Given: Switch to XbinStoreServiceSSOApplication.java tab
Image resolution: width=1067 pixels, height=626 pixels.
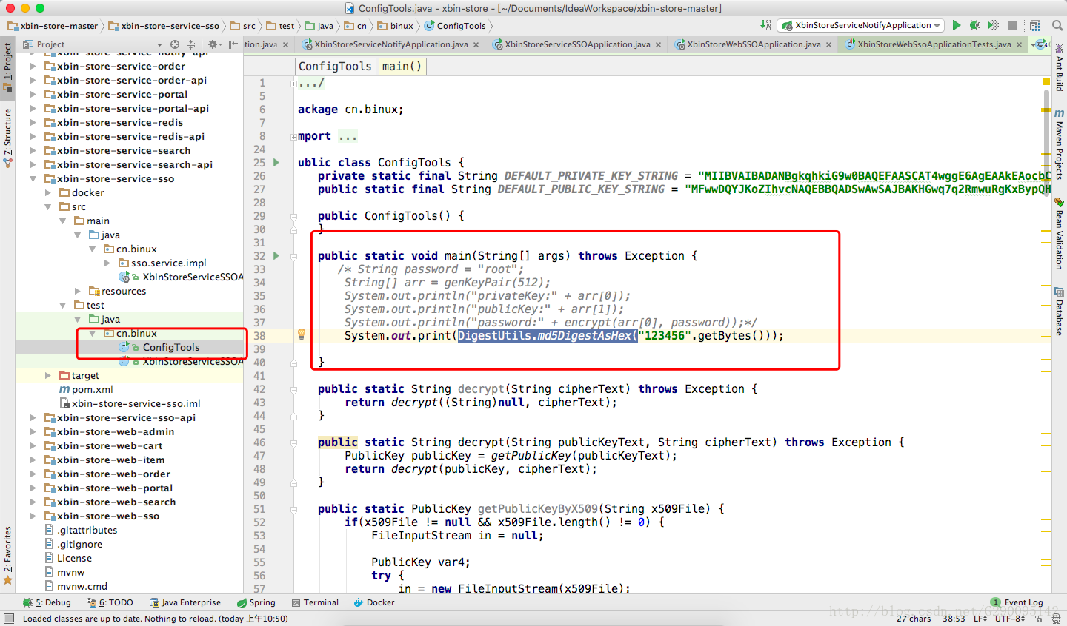Looking at the screenshot, I should [577, 44].
